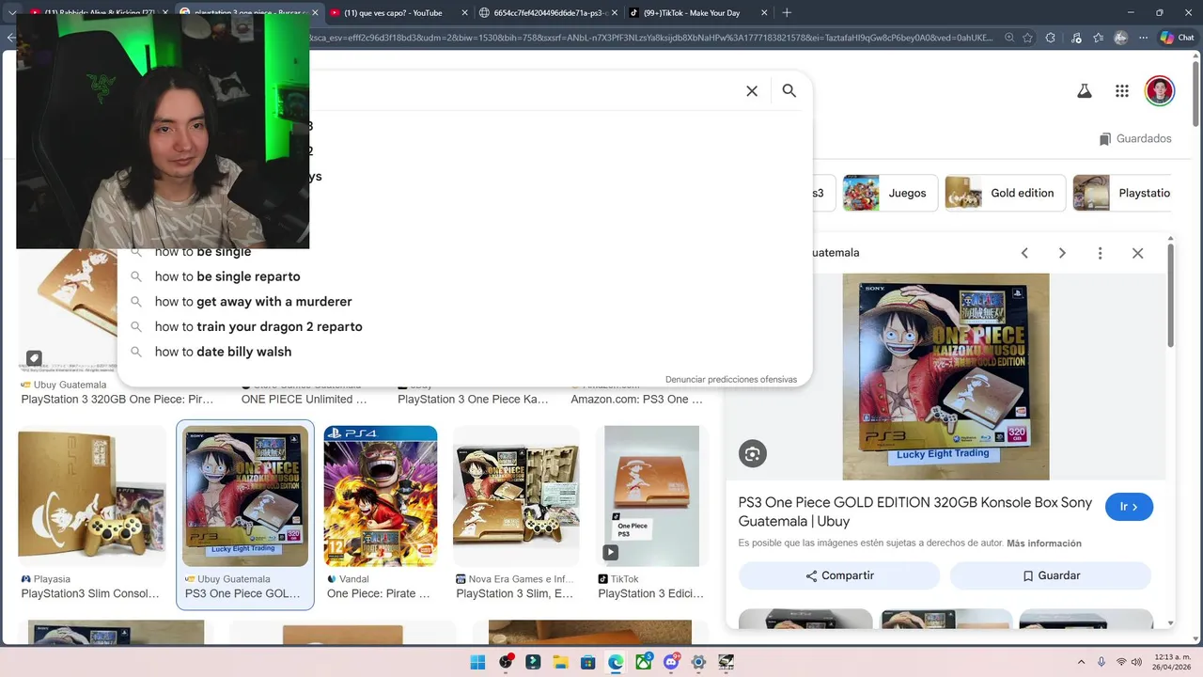Open the TikTok PlayStation 3 Edición video thumbnail
The width and height of the screenshot is (1203, 677).
coord(651,496)
